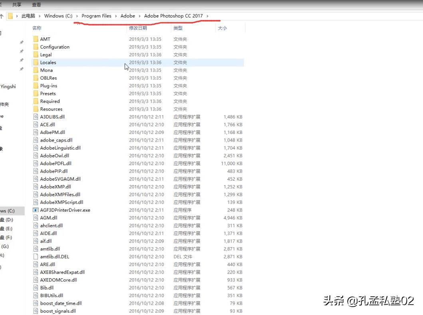Expand the chevron after Adobe Photoshop CC 2017
Viewport: 423px width, 315px height.
207,16
